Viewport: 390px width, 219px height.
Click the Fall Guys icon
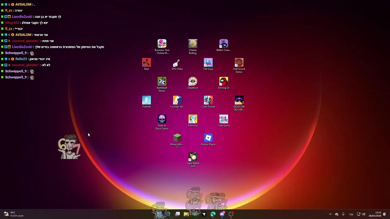pyautogui.click(x=208, y=64)
